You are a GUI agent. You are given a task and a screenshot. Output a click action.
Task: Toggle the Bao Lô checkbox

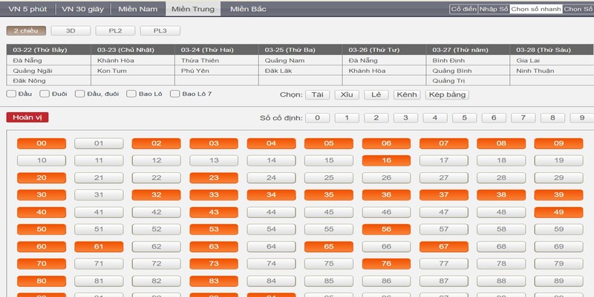point(131,94)
